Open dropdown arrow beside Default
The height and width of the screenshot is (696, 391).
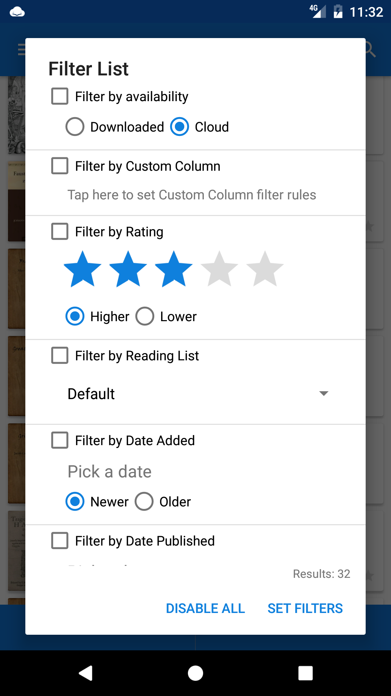click(x=324, y=394)
